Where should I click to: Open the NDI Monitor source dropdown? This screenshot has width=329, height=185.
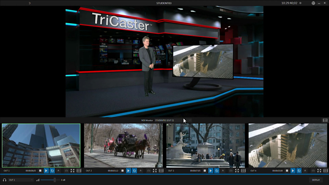[x=173, y=120]
